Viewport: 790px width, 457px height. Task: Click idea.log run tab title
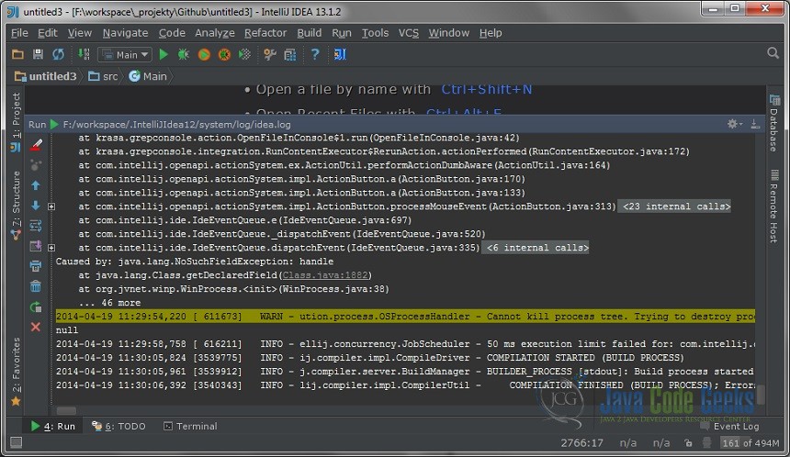pyautogui.click(x=177, y=124)
